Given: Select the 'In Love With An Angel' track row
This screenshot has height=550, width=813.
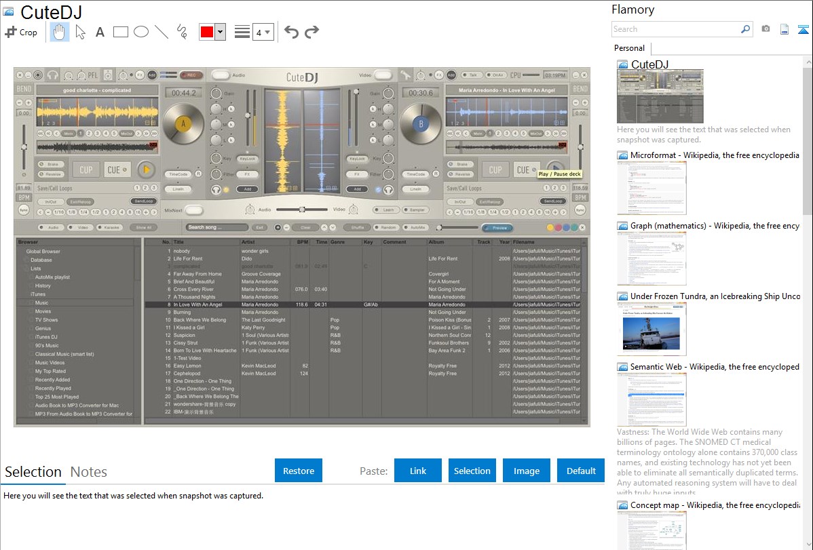Looking at the screenshot, I should 363,305.
